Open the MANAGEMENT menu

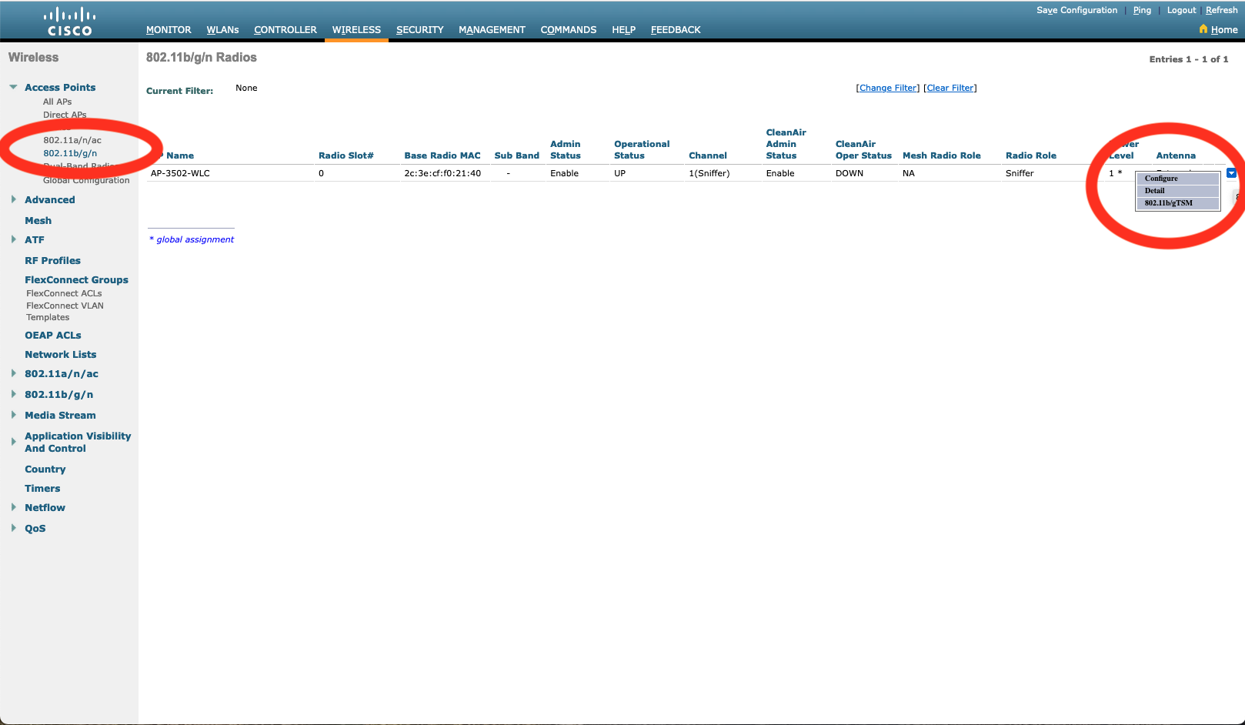(x=492, y=29)
